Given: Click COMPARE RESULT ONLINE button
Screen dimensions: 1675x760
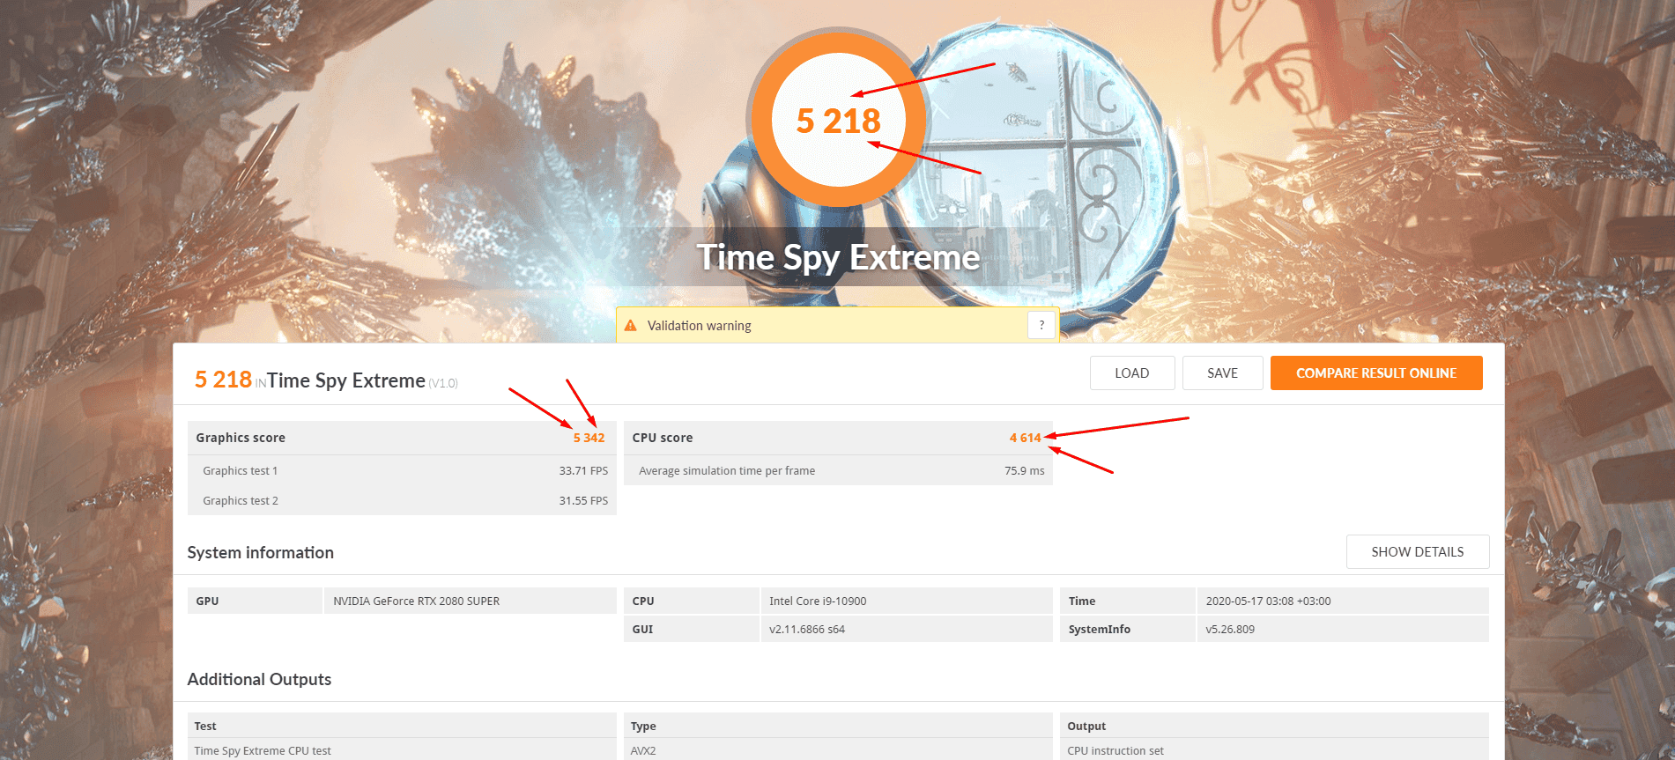Looking at the screenshot, I should pos(1375,373).
